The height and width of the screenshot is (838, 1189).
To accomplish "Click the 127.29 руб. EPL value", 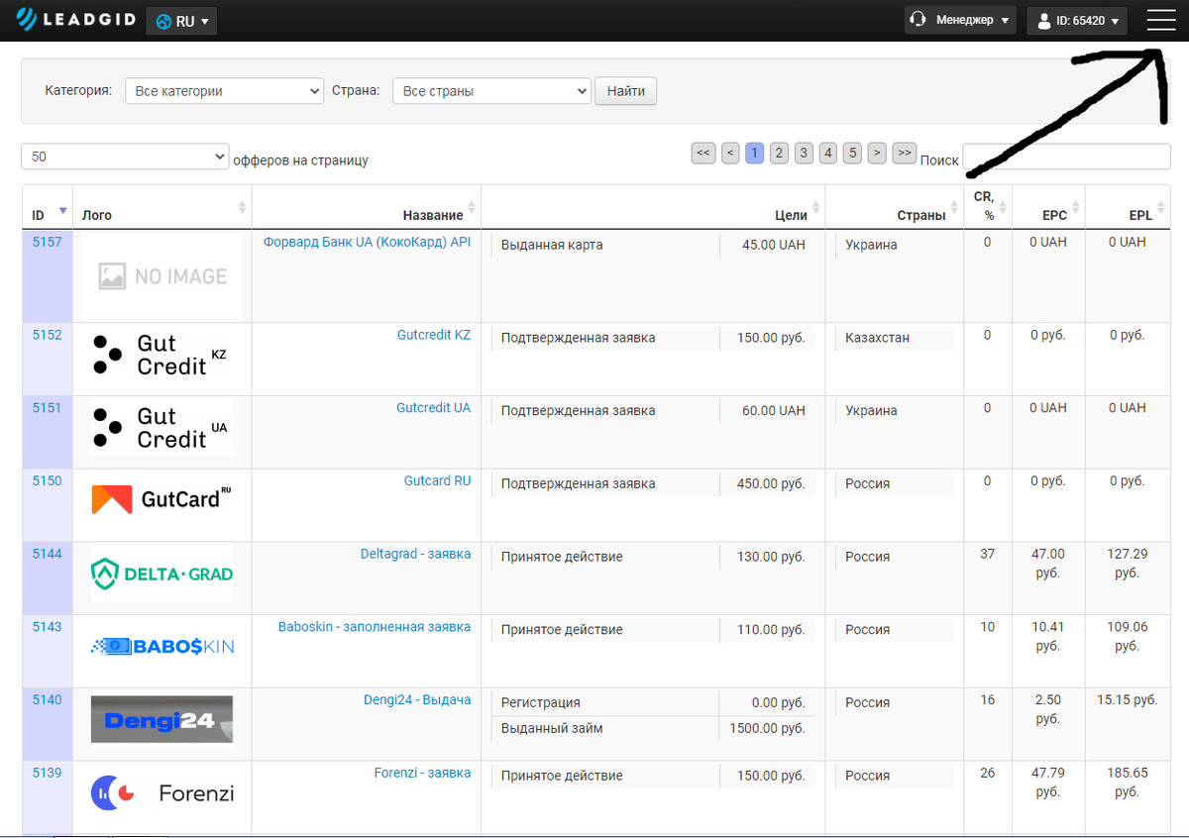I will click(1128, 564).
